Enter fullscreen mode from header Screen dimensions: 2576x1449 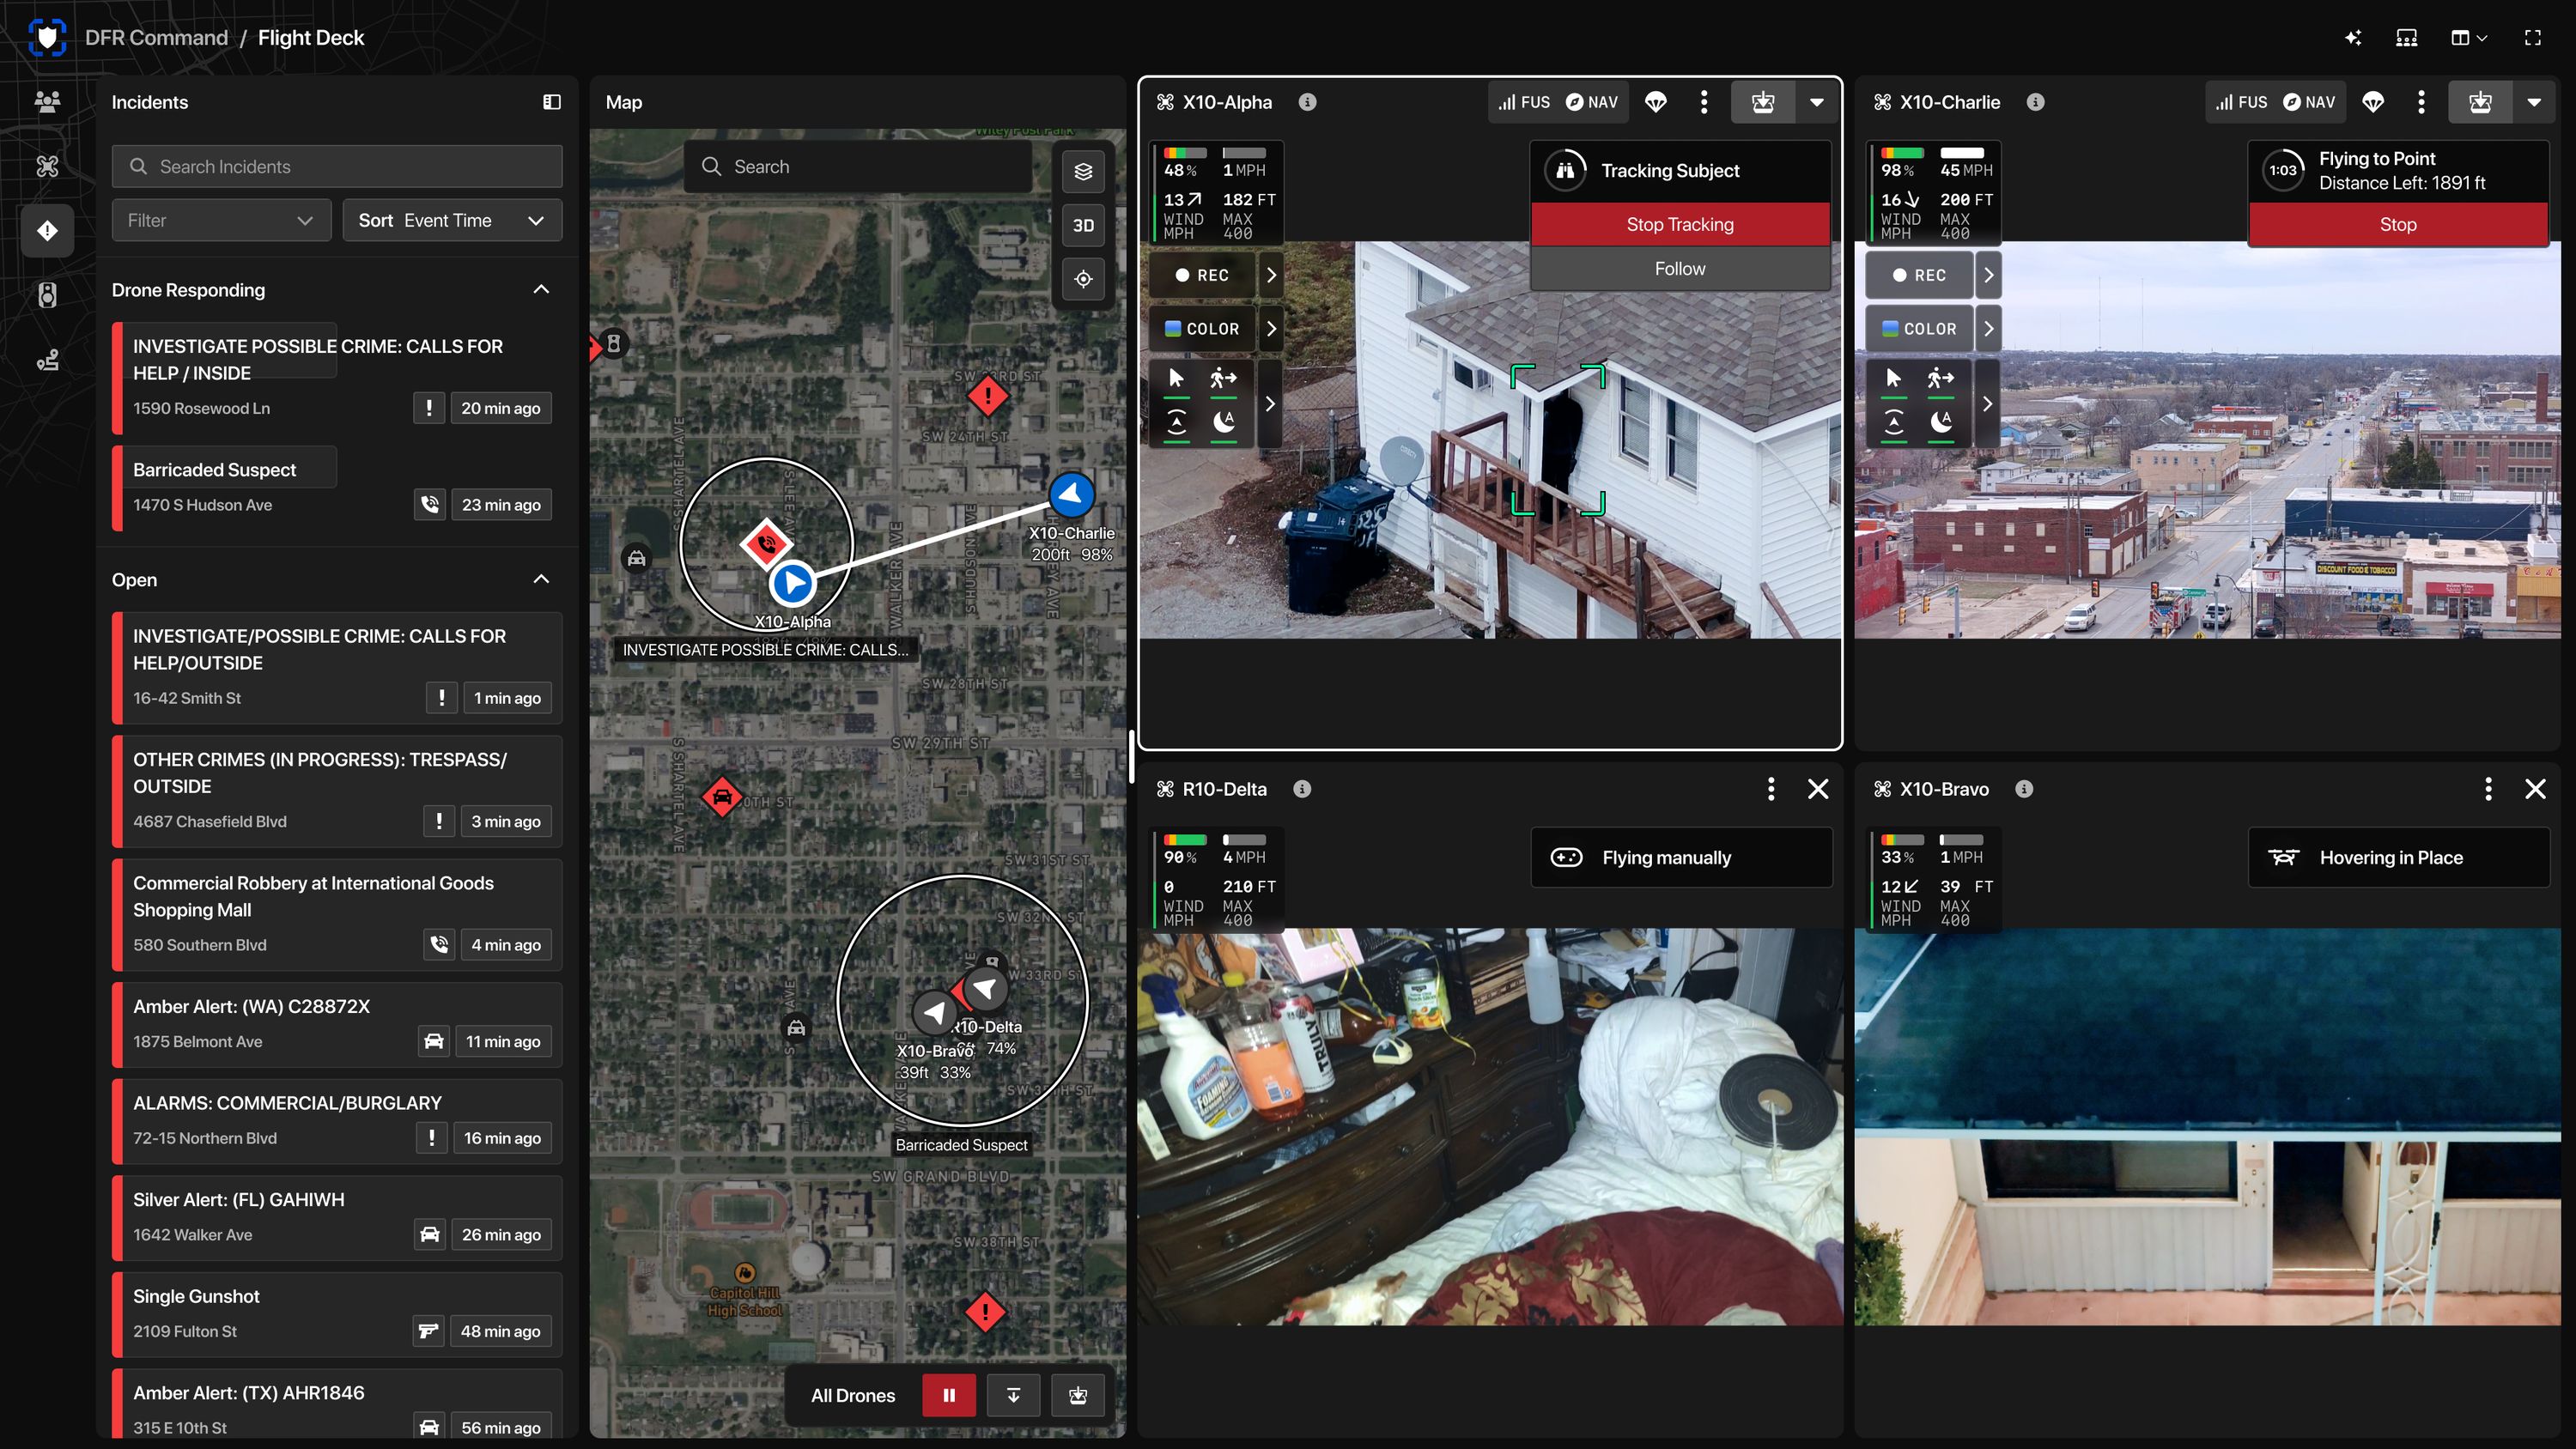(2533, 38)
